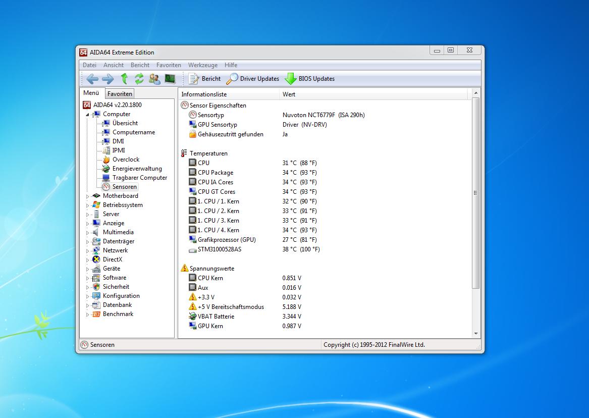Image resolution: width=589 pixels, height=418 pixels.
Task: Click the forward arrow navigation icon
Action: tap(108, 79)
